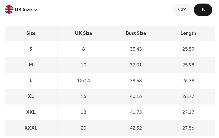219x138 pixels.
Task: Select the Bust Size column header
Action: tap(136, 33)
